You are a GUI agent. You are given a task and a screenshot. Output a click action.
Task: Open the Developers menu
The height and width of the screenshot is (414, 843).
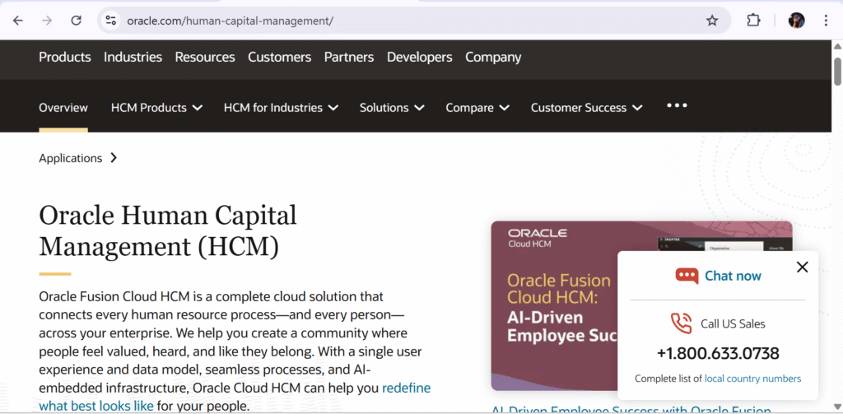click(x=420, y=57)
